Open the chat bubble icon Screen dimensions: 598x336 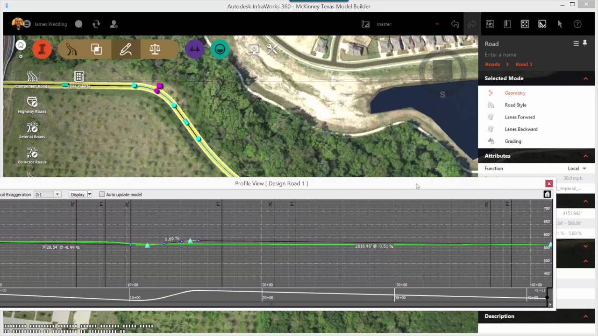(x=78, y=24)
